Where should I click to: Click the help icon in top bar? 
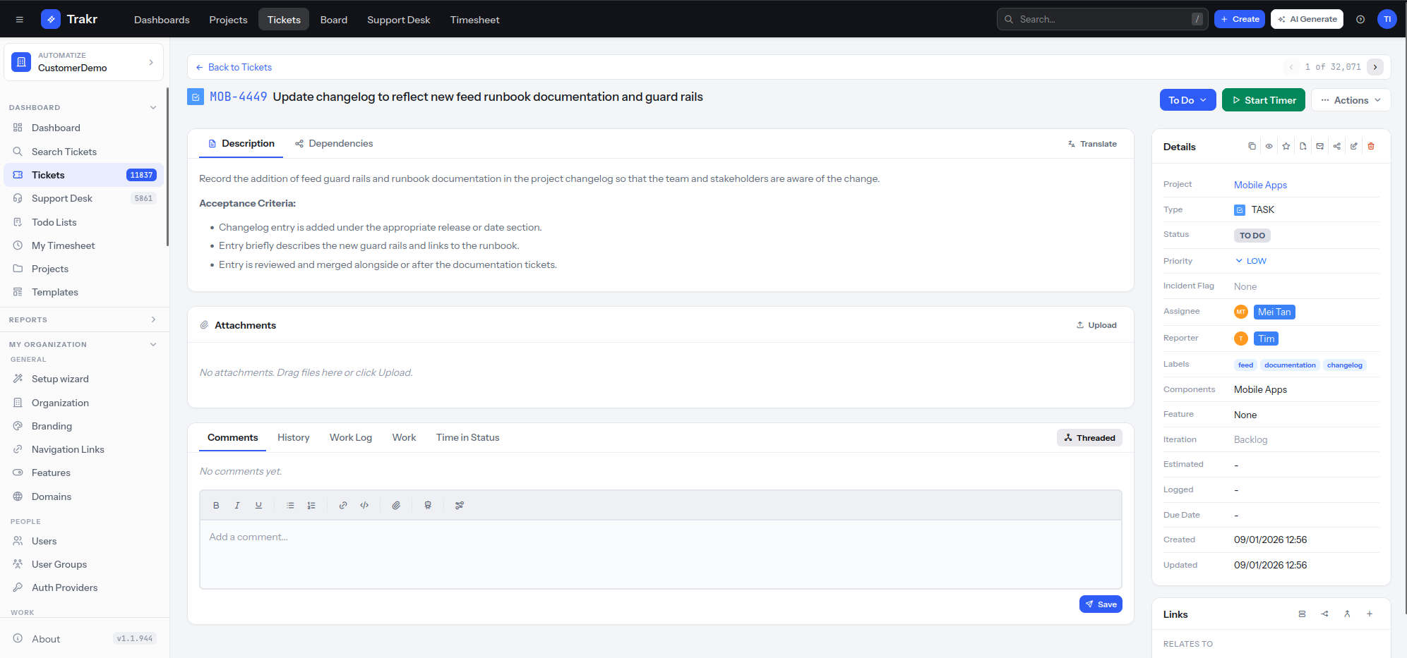[x=1360, y=19]
